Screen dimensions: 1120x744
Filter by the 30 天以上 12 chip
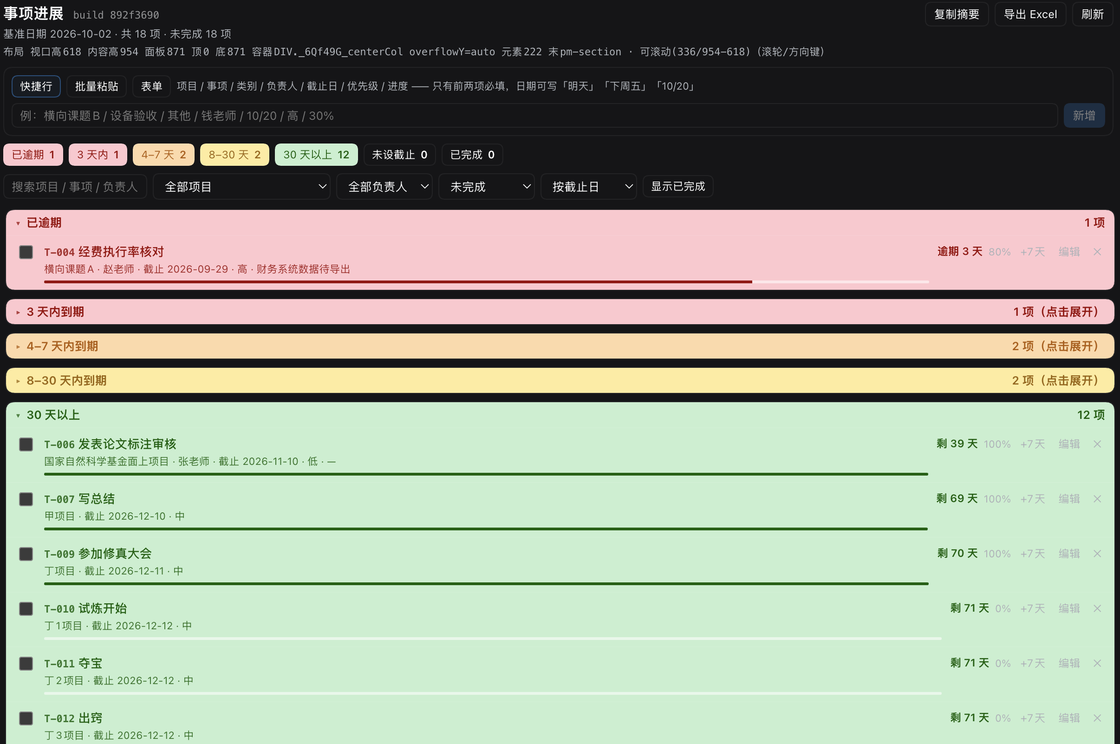click(316, 155)
